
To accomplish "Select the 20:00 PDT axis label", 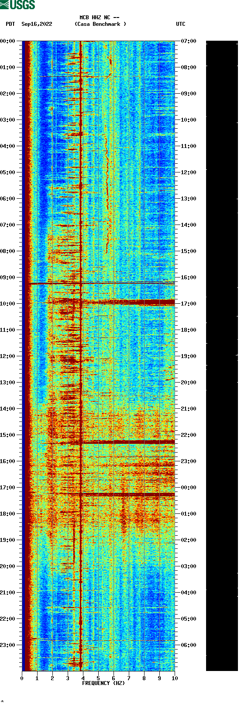I will coord(7,566).
